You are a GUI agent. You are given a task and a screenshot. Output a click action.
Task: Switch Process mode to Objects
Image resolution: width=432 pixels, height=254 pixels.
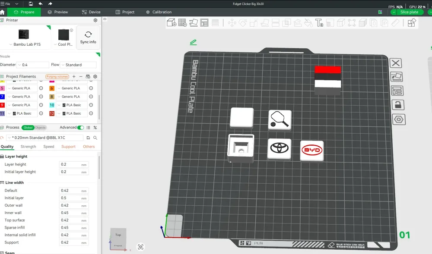(40, 128)
